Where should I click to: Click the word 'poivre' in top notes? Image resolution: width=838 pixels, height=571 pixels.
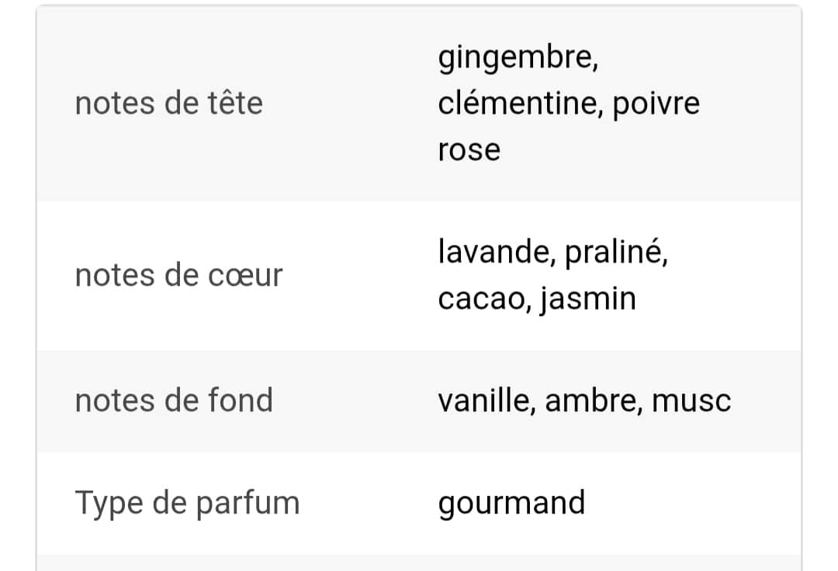pos(656,104)
